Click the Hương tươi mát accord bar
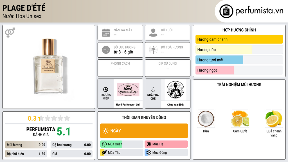The height and width of the screenshot is (162, 288). point(239,60)
